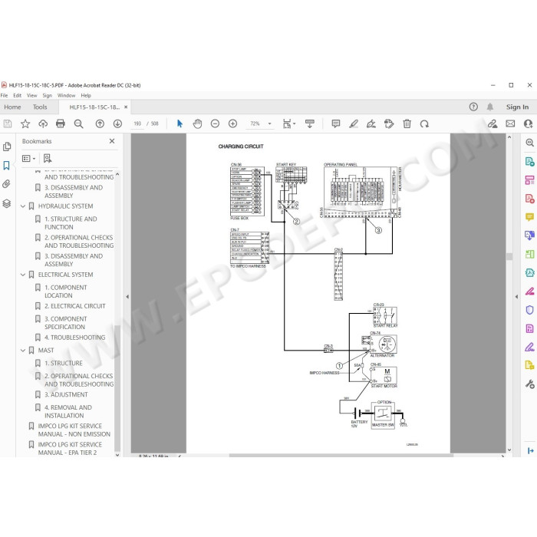
Task: Open the Comment tool in right pane
Action: [529, 217]
